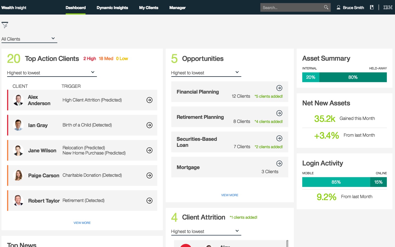Open Retirement Planning arrow icon
Viewport: 395px width, 247px height.
coord(279,113)
